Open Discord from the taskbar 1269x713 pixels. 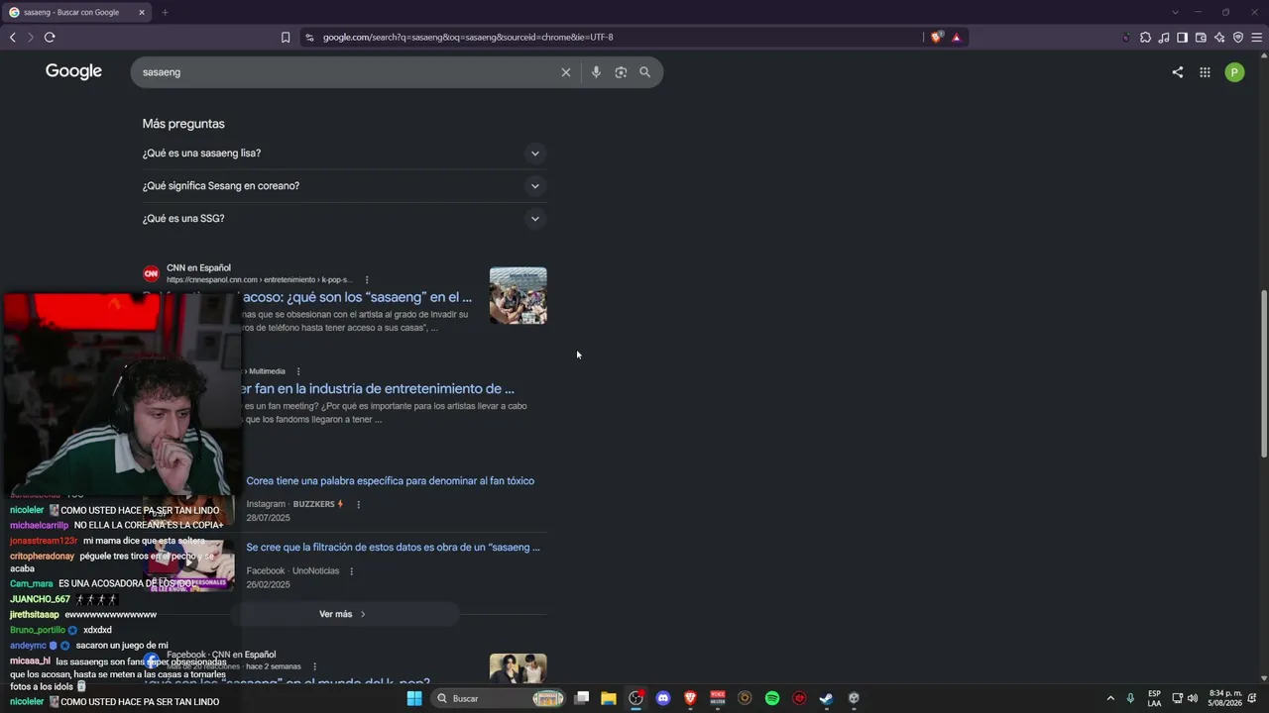(x=663, y=698)
